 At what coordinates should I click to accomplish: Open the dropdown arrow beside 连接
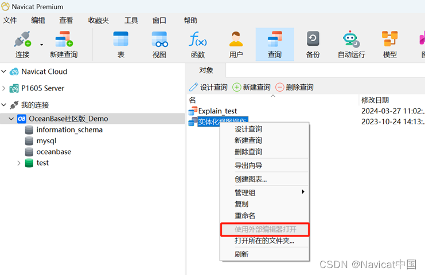coord(41,45)
